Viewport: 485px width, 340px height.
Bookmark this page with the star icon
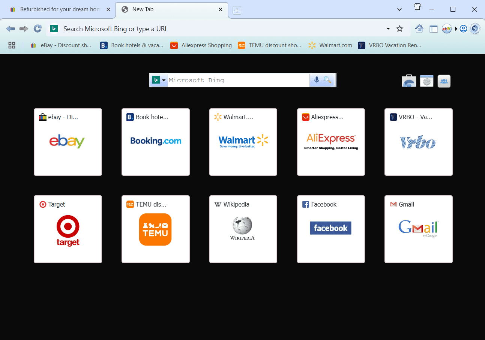400,29
